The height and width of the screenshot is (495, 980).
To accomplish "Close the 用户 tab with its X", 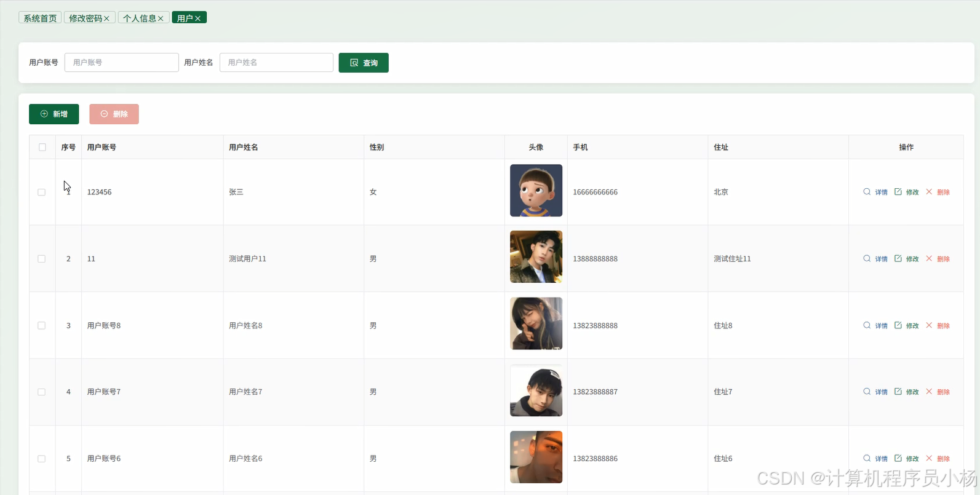I will click(x=198, y=18).
